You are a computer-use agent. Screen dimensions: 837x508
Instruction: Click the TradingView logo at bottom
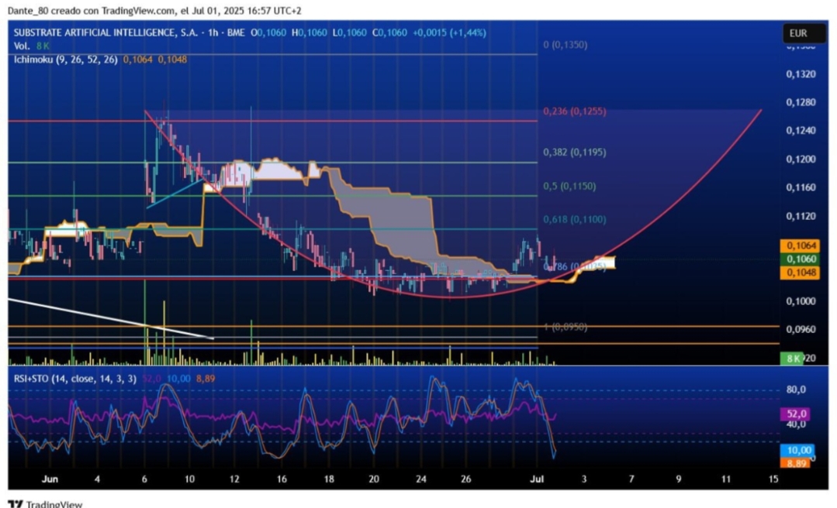point(46,503)
